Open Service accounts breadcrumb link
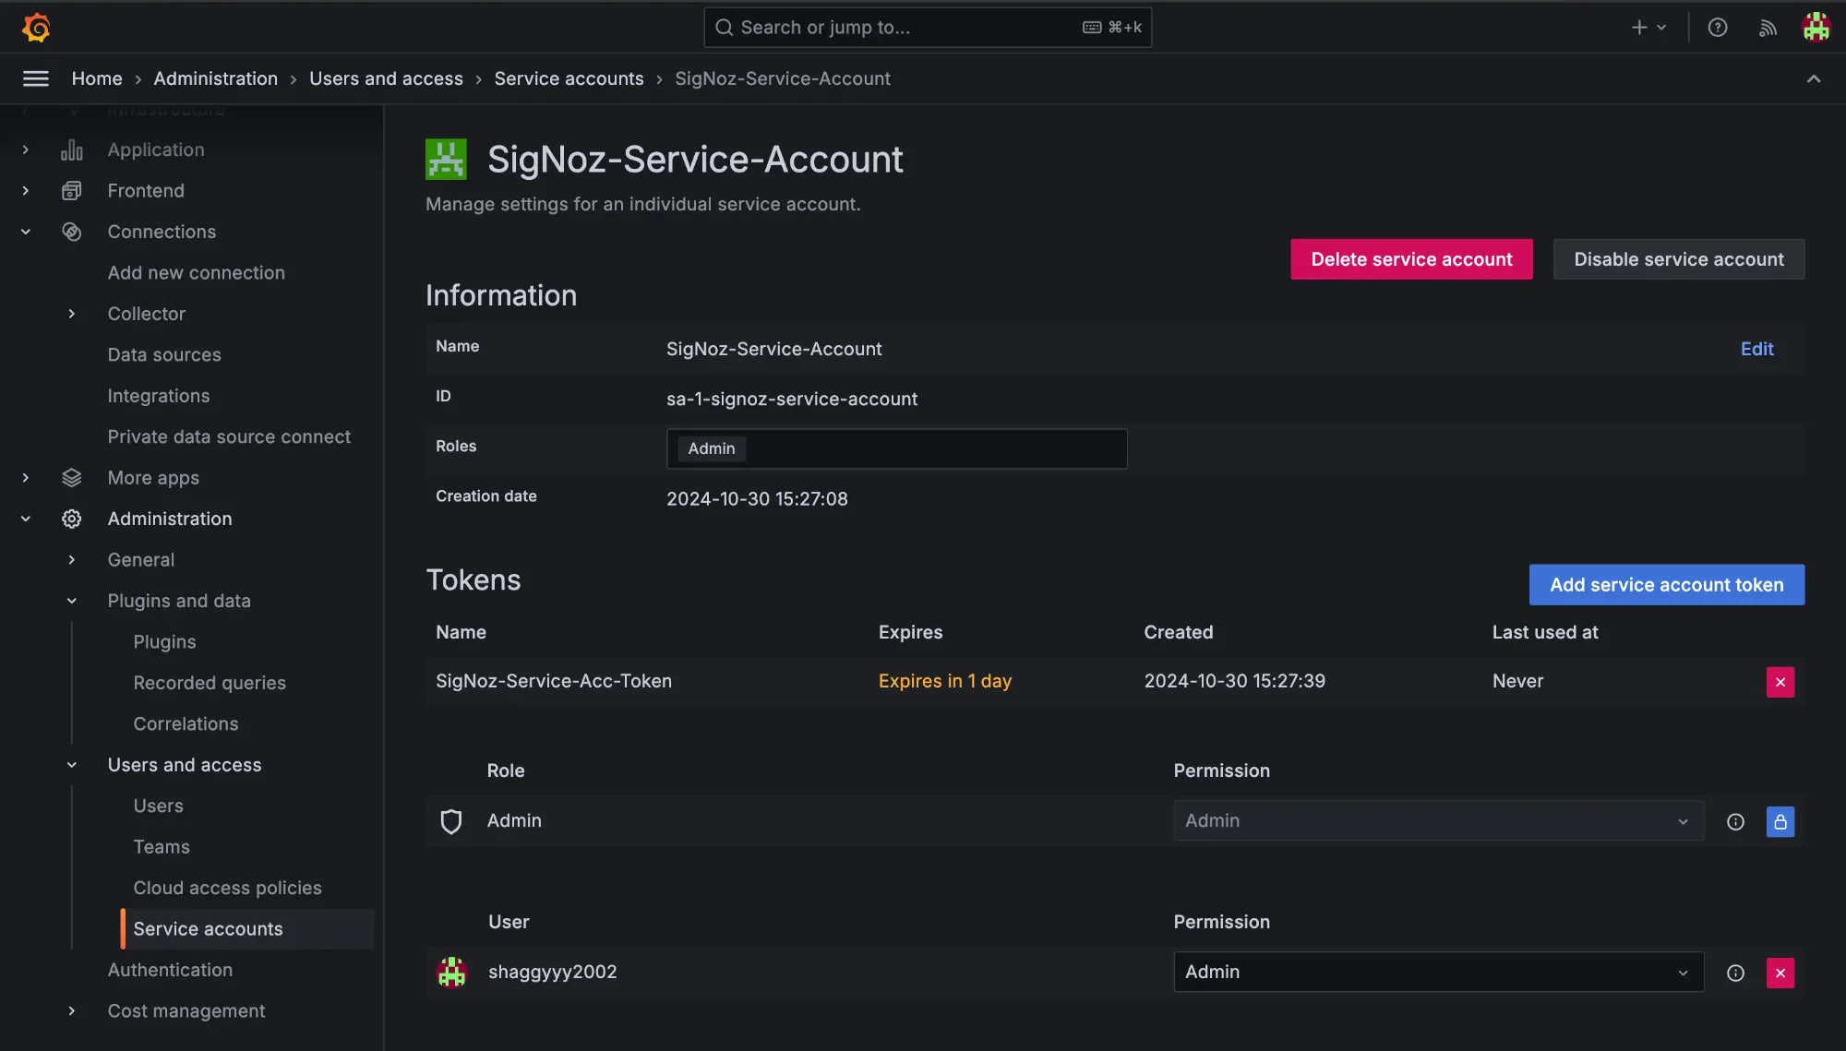 [x=569, y=78]
